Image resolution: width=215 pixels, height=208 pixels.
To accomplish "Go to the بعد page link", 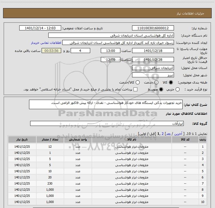I will [x=168, y=134].
